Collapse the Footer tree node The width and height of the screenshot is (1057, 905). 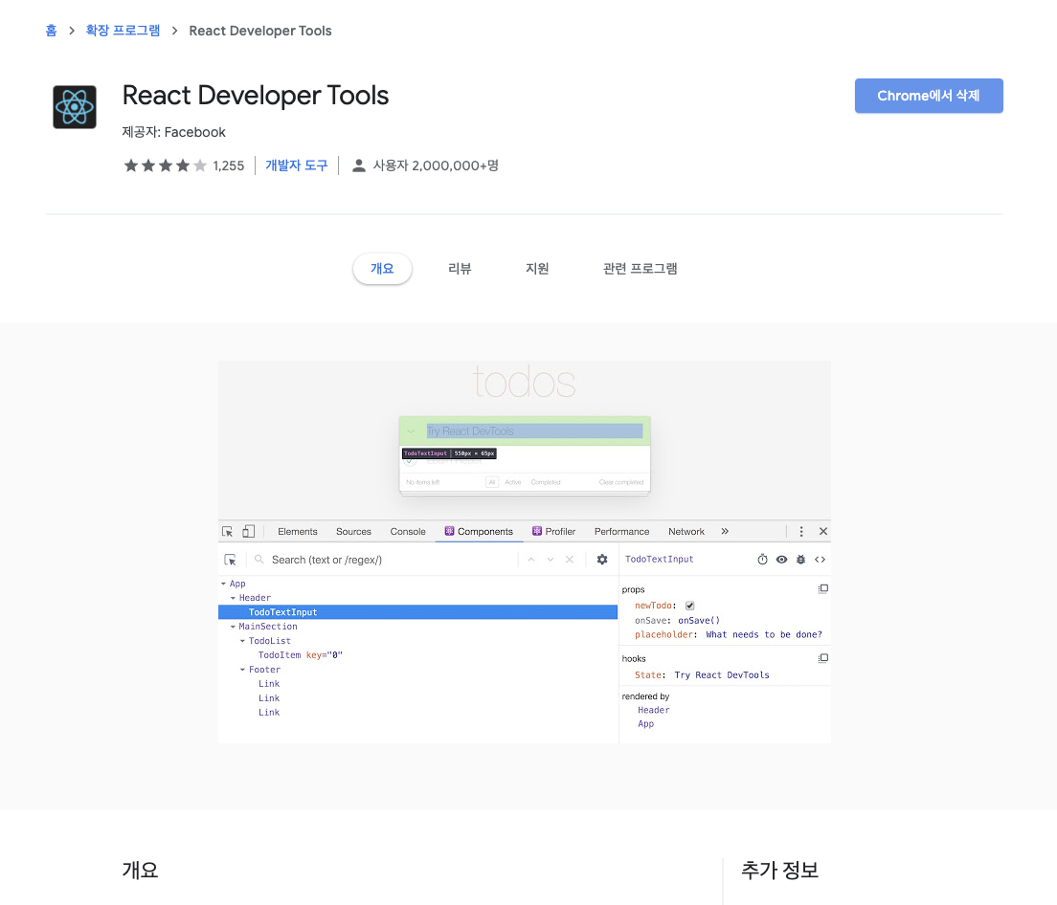[242, 670]
